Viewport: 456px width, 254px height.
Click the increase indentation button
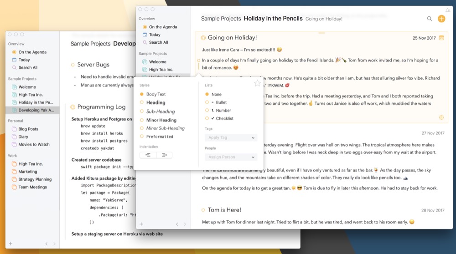click(x=164, y=155)
